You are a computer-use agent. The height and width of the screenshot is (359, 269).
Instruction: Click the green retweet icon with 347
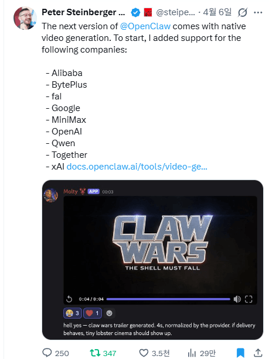coord(94,353)
